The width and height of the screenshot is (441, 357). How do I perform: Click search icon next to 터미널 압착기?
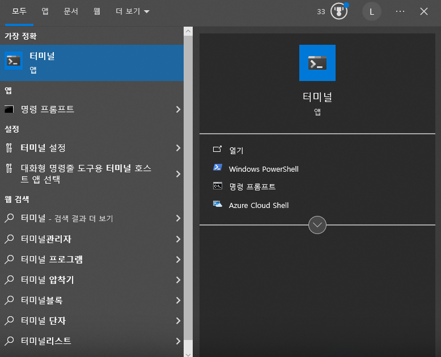pos(9,280)
